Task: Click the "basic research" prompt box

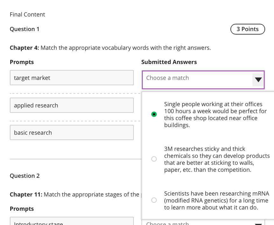Action: coord(72,132)
